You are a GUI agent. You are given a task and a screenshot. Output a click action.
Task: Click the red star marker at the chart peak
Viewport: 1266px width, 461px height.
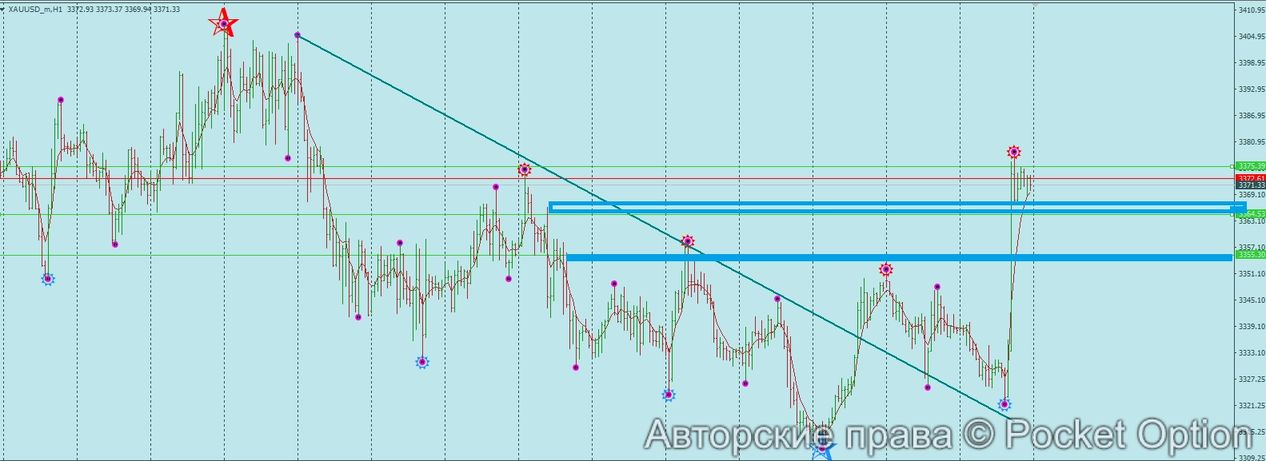(223, 24)
